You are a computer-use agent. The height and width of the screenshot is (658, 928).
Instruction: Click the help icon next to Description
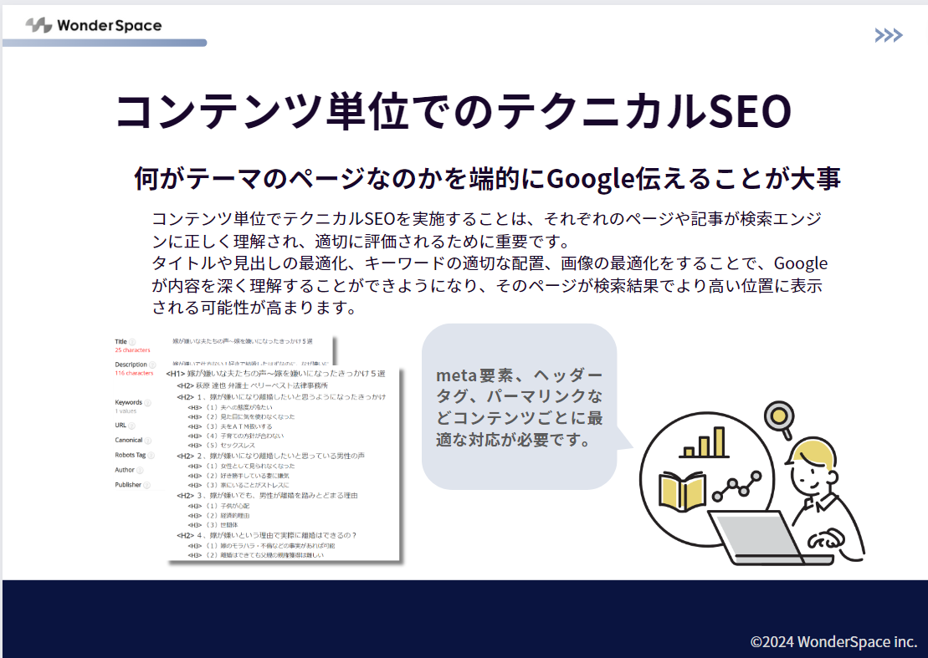coord(152,365)
